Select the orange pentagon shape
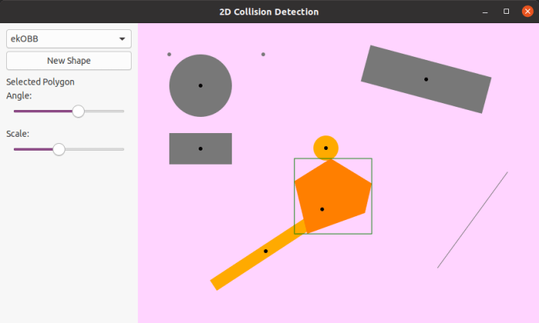Screen dimensions: 539x323 (331, 196)
